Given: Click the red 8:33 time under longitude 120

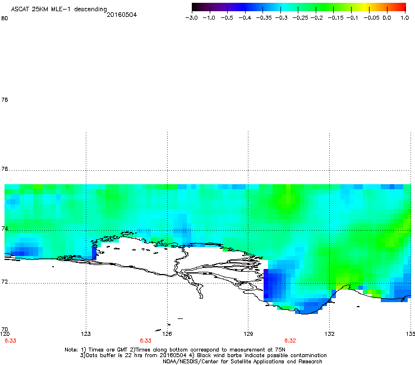Looking at the screenshot, I should pyautogui.click(x=10, y=341).
